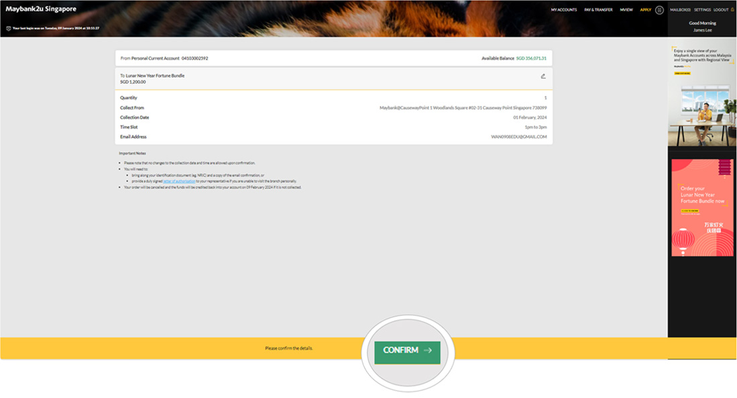Click the Maybank2u Singapore logo
Viewport: 737px width, 398px height.
tap(41, 9)
